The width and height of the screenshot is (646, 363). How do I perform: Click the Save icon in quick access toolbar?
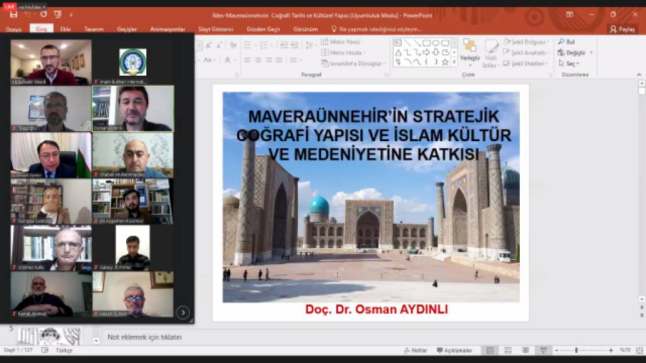click(x=14, y=14)
